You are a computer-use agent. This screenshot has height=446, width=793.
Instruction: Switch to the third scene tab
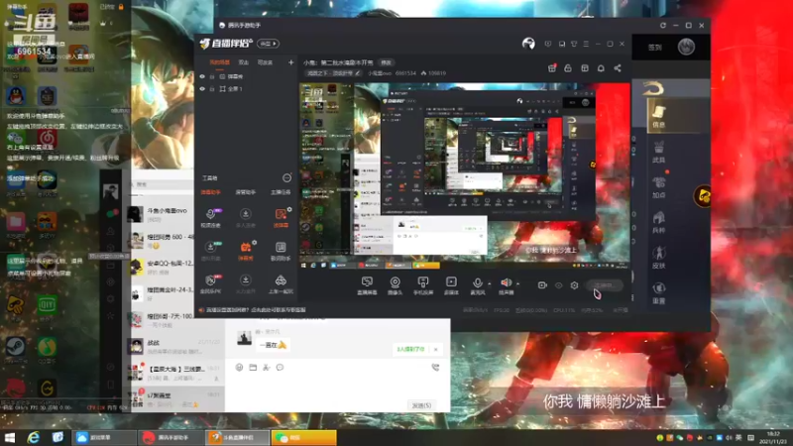[265, 62]
